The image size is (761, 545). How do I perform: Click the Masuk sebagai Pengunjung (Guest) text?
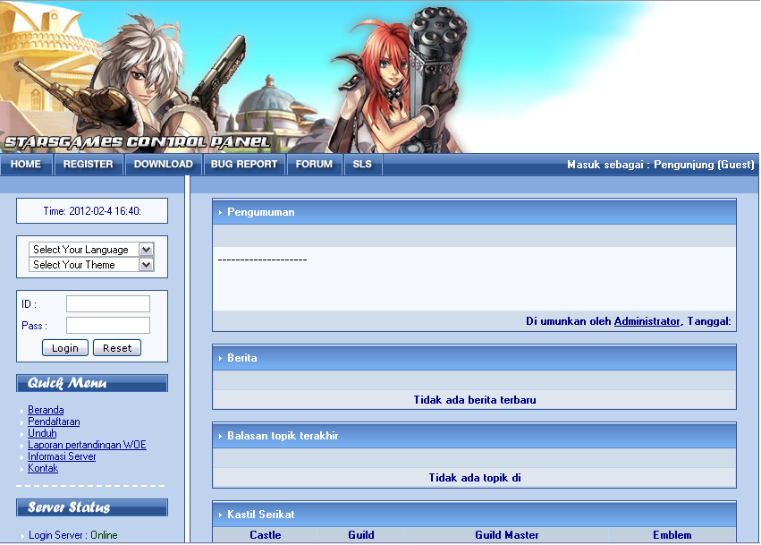click(661, 165)
